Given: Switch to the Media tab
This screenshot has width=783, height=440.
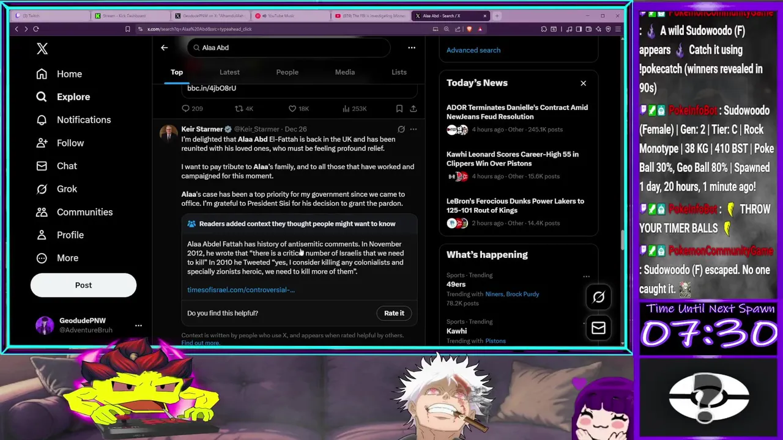Looking at the screenshot, I should pos(344,72).
